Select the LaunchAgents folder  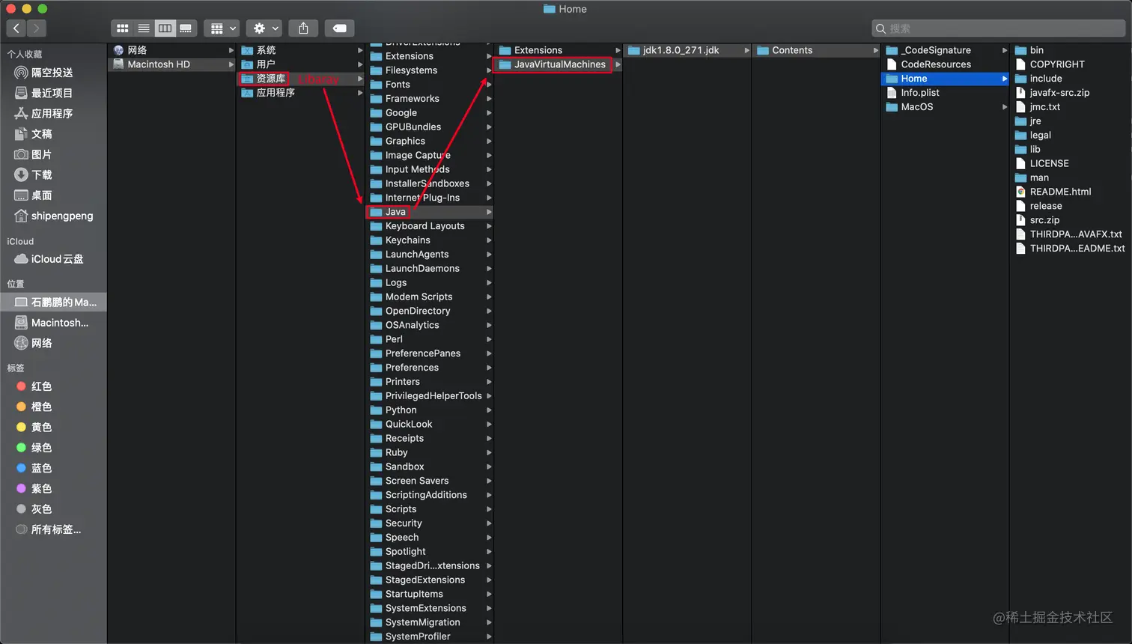coord(430,255)
